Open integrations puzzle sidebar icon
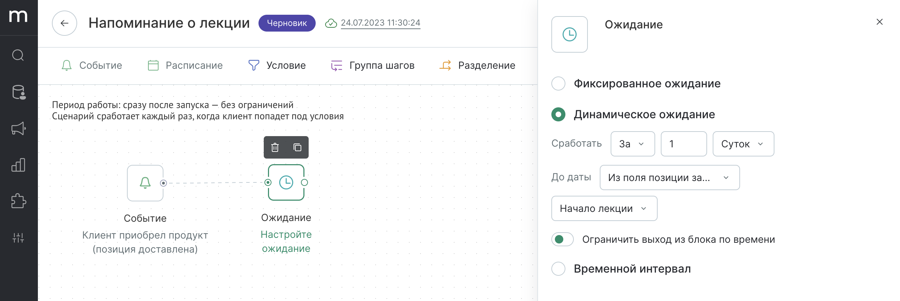Image resolution: width=900 pixels, height=301 pixels. [18, 201]
